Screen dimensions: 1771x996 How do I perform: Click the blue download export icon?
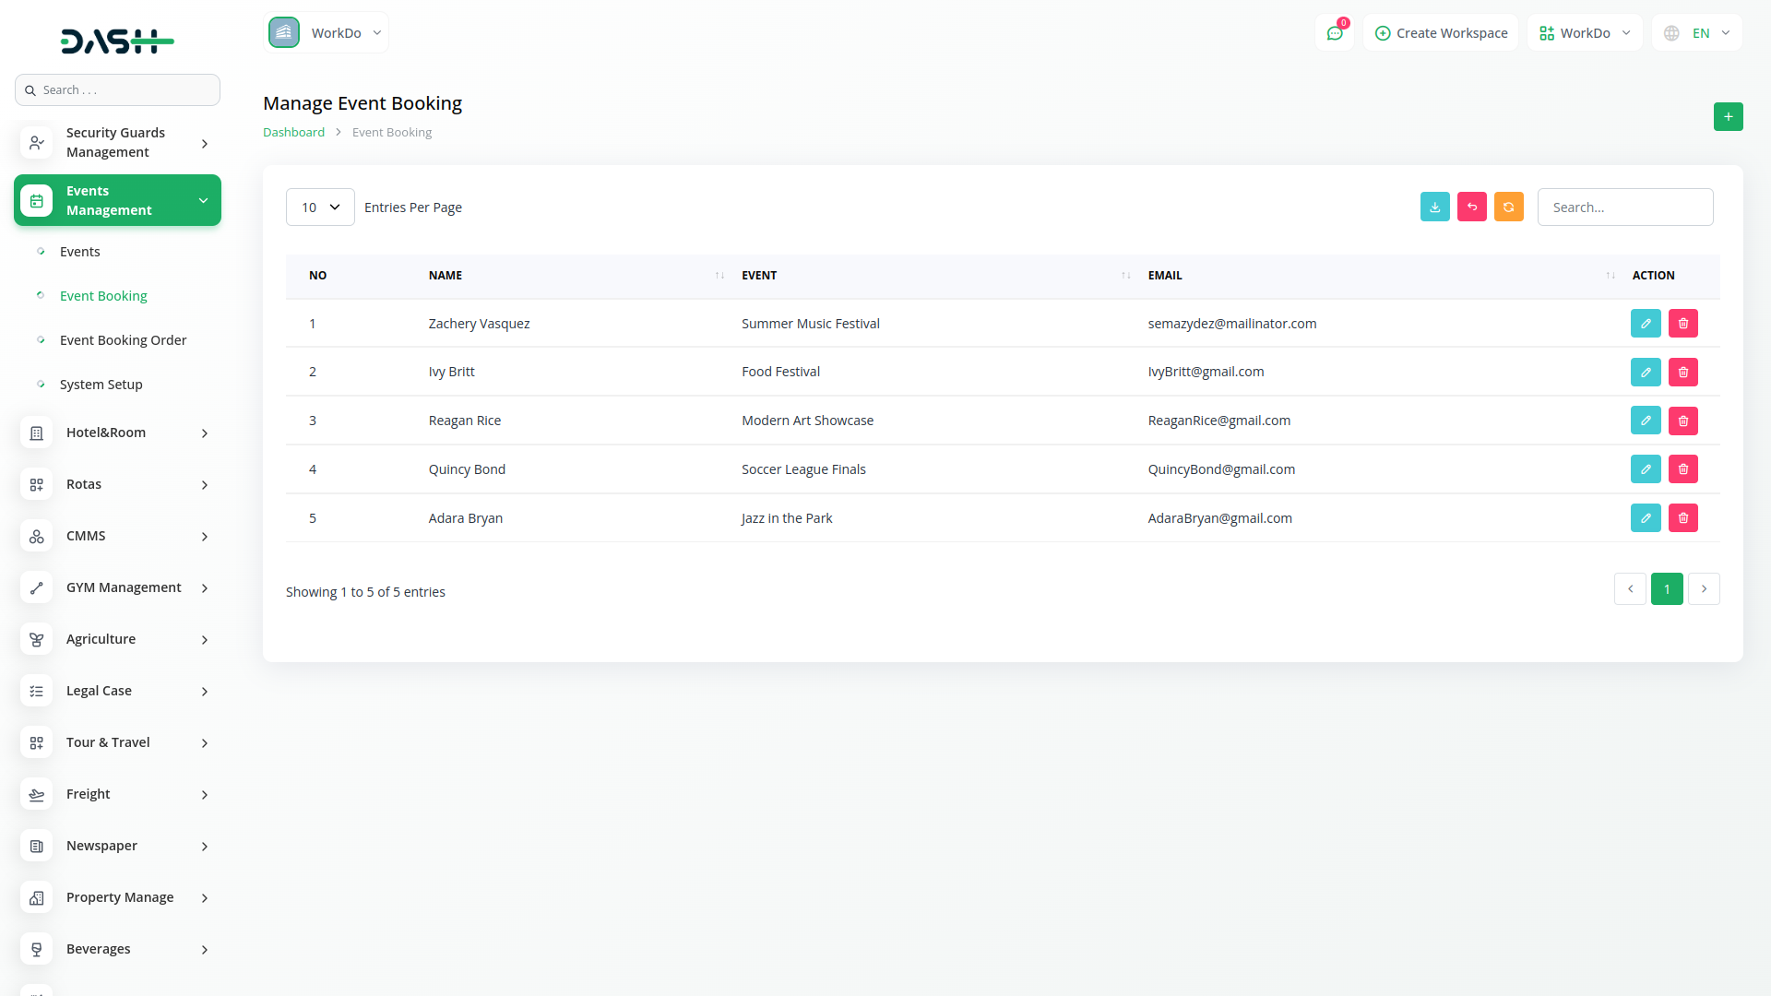click(1435, 207)
